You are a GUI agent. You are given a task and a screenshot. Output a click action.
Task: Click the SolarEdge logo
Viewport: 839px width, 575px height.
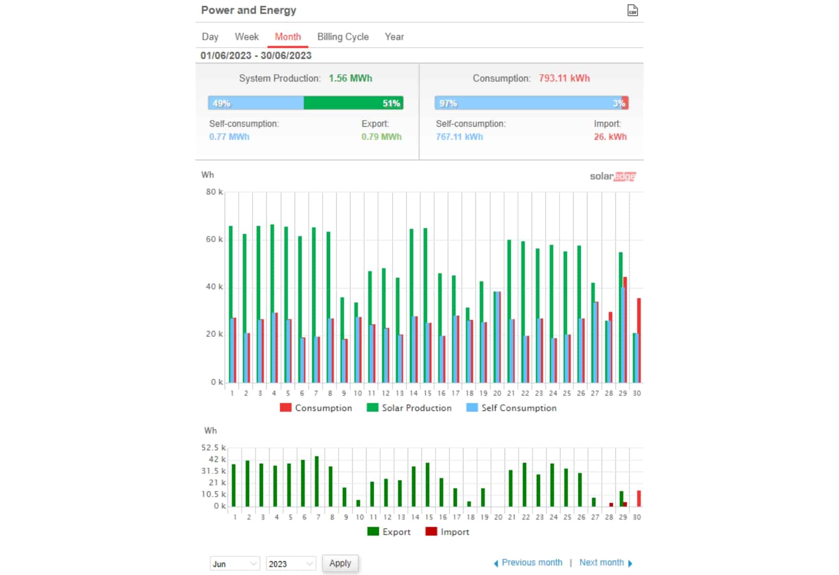click(x=612, y=176)
